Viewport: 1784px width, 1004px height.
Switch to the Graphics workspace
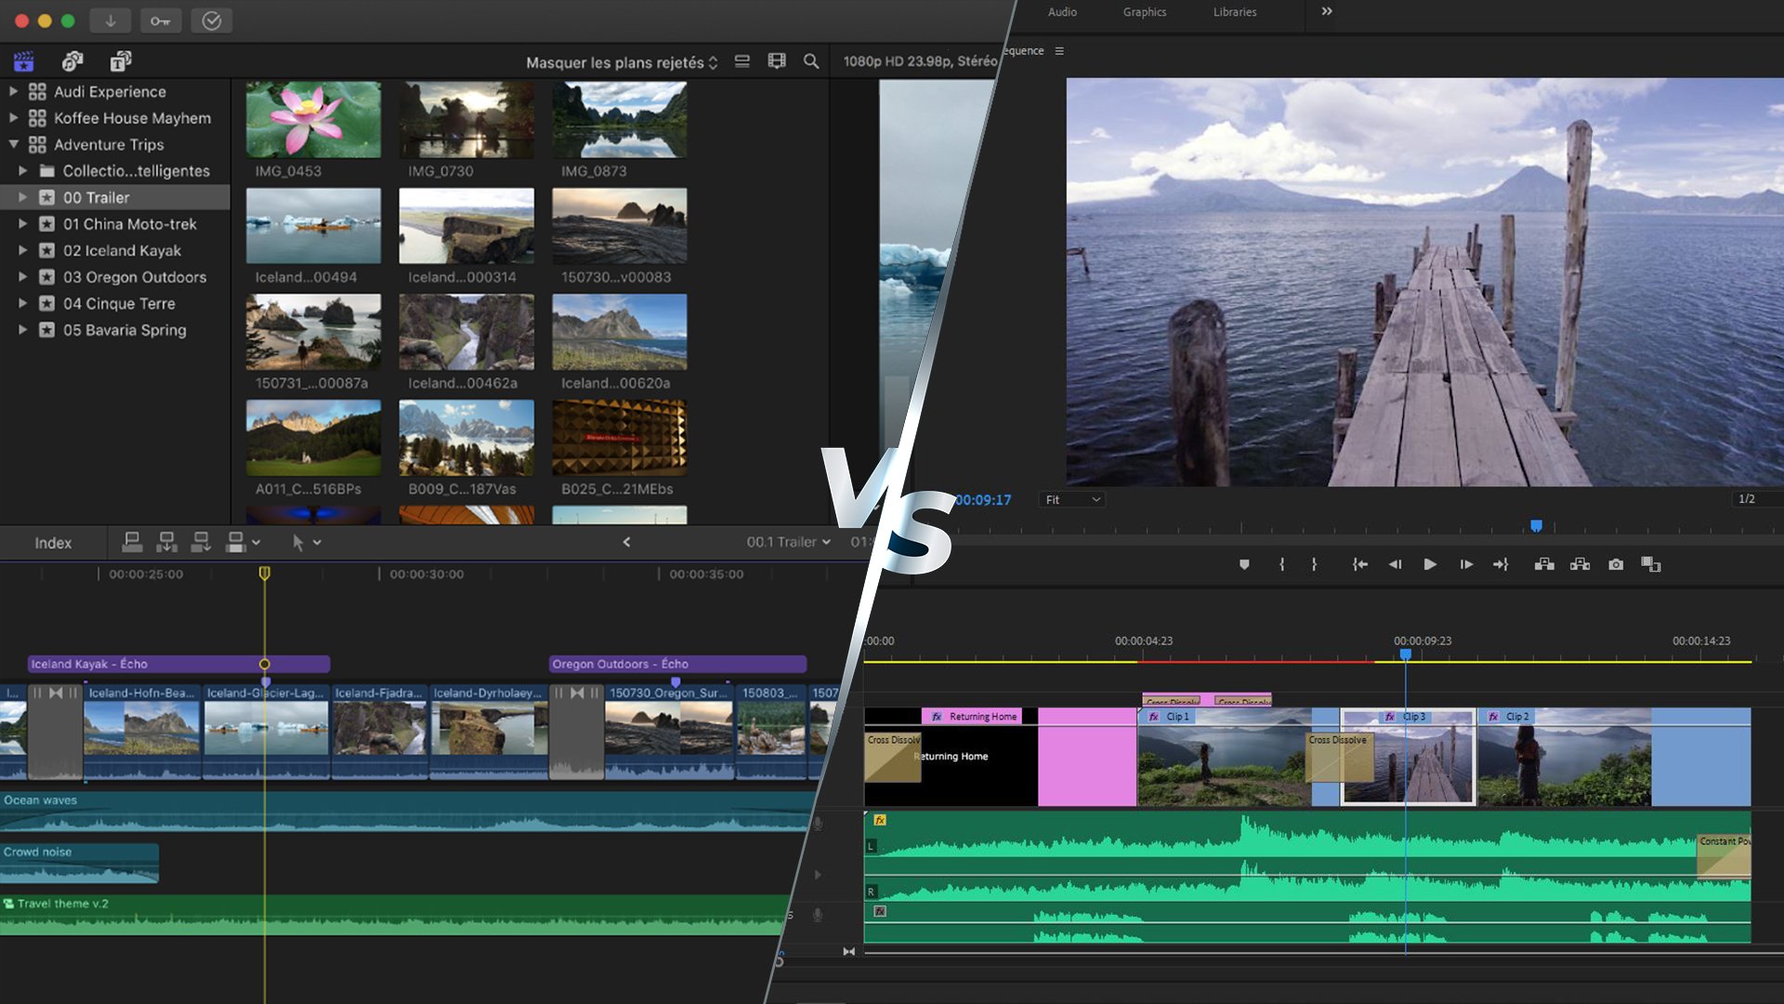tap(1144, 11)
